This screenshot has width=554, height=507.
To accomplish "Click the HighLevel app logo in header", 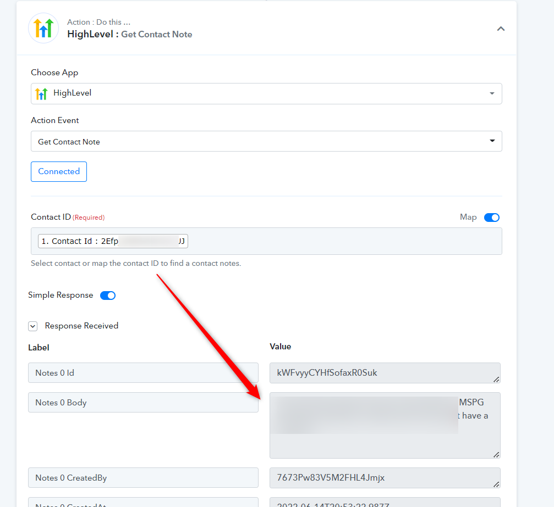I will tap(43, 28).
